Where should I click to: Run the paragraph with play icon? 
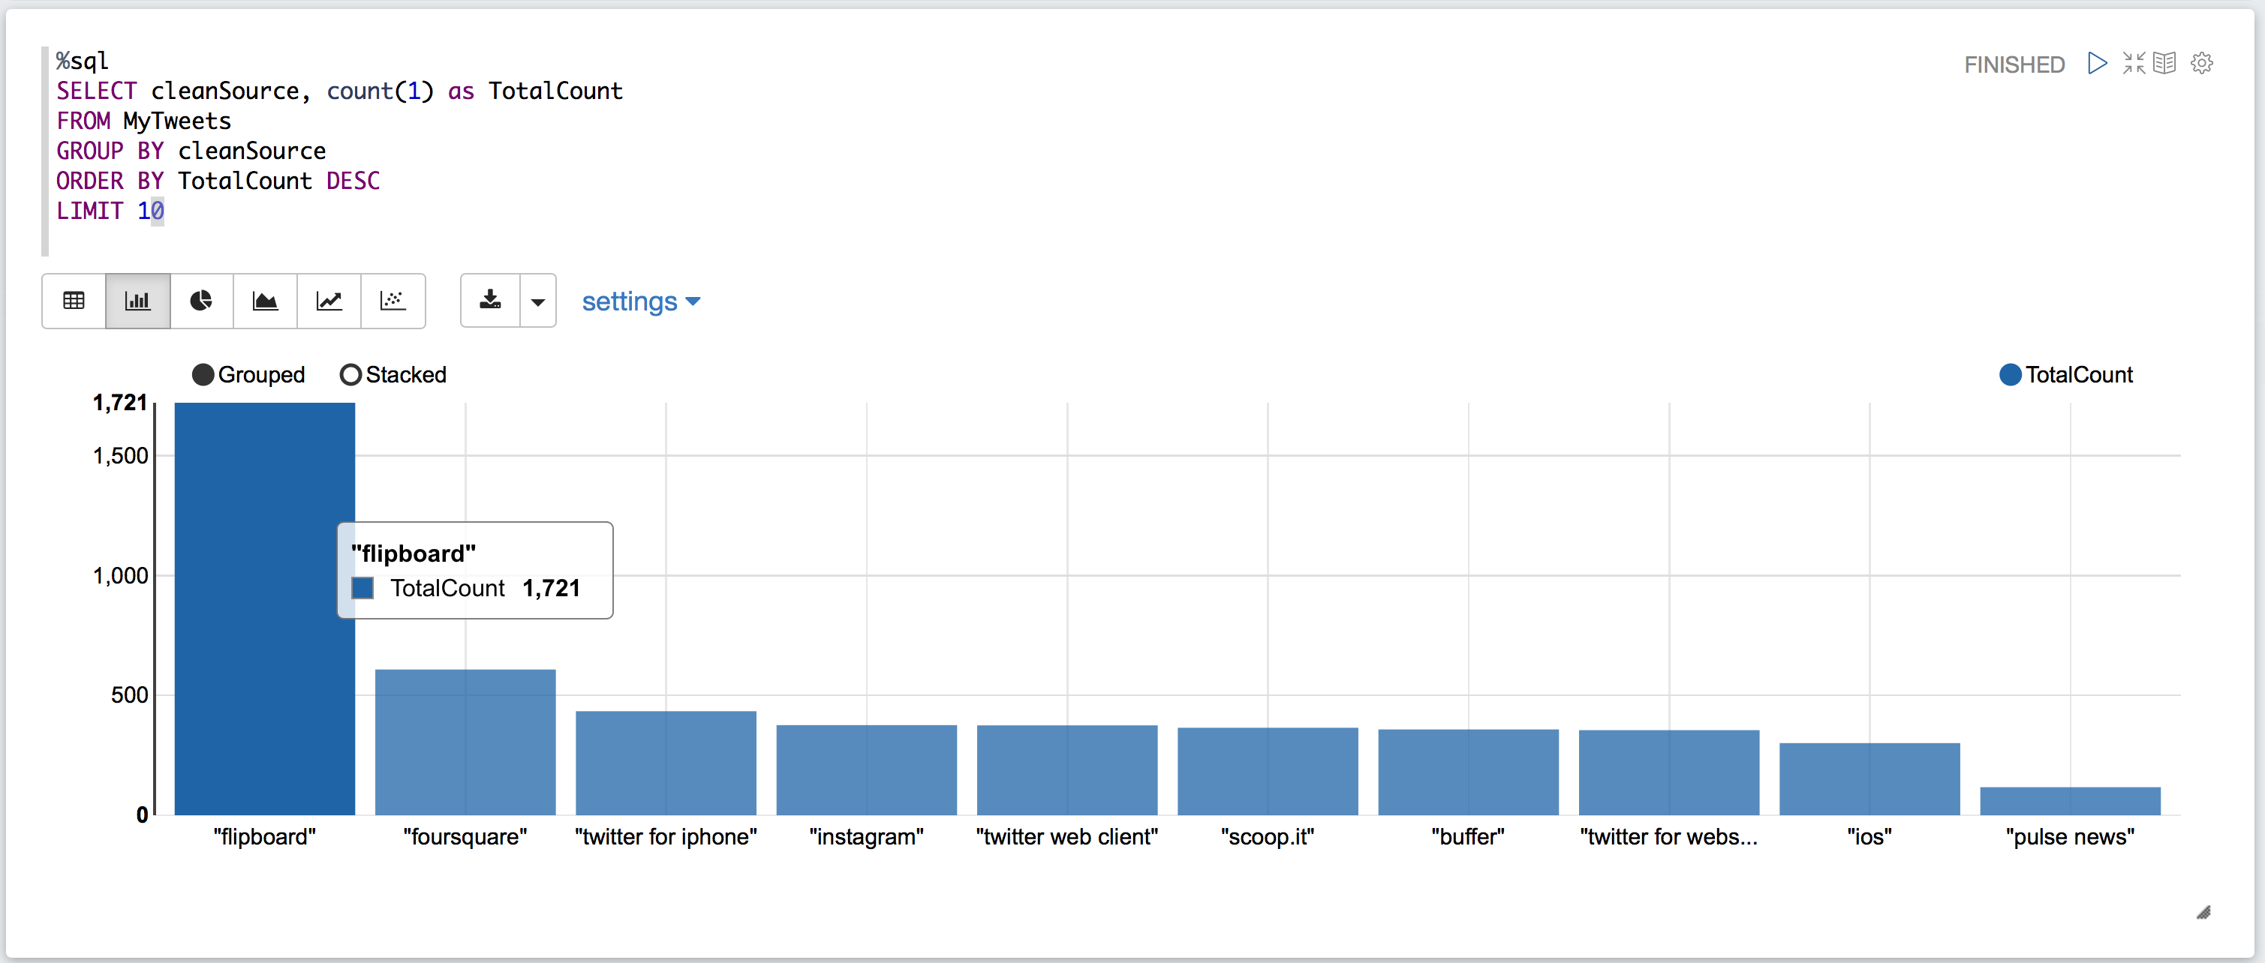point(2097,63)
